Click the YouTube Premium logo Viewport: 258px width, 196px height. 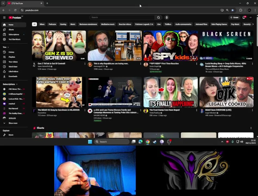[x=15, y=17]
